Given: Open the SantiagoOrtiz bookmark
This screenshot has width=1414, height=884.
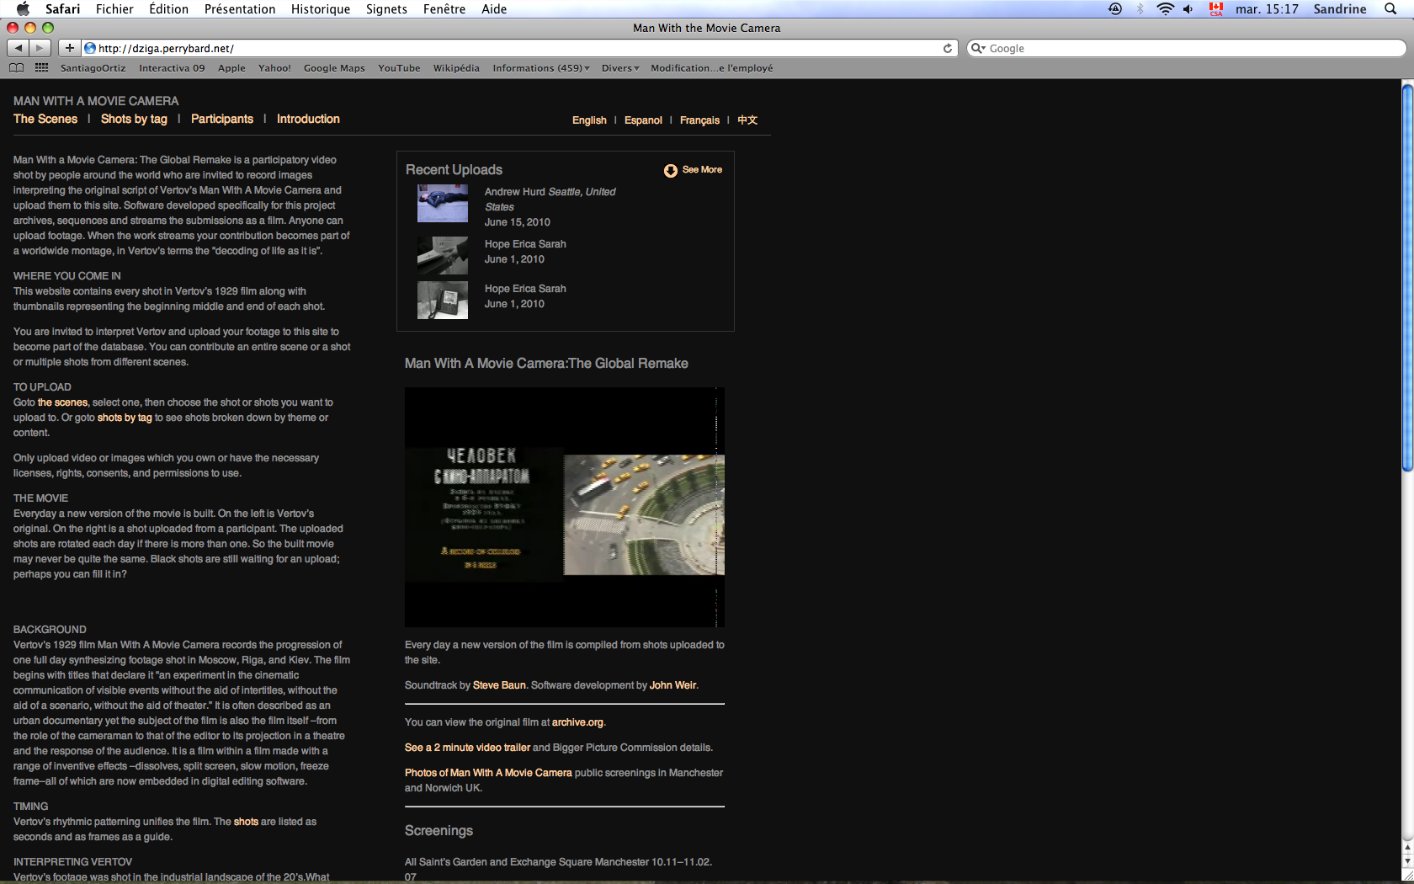Looking at the screenshot, I should tap(93, 68).
